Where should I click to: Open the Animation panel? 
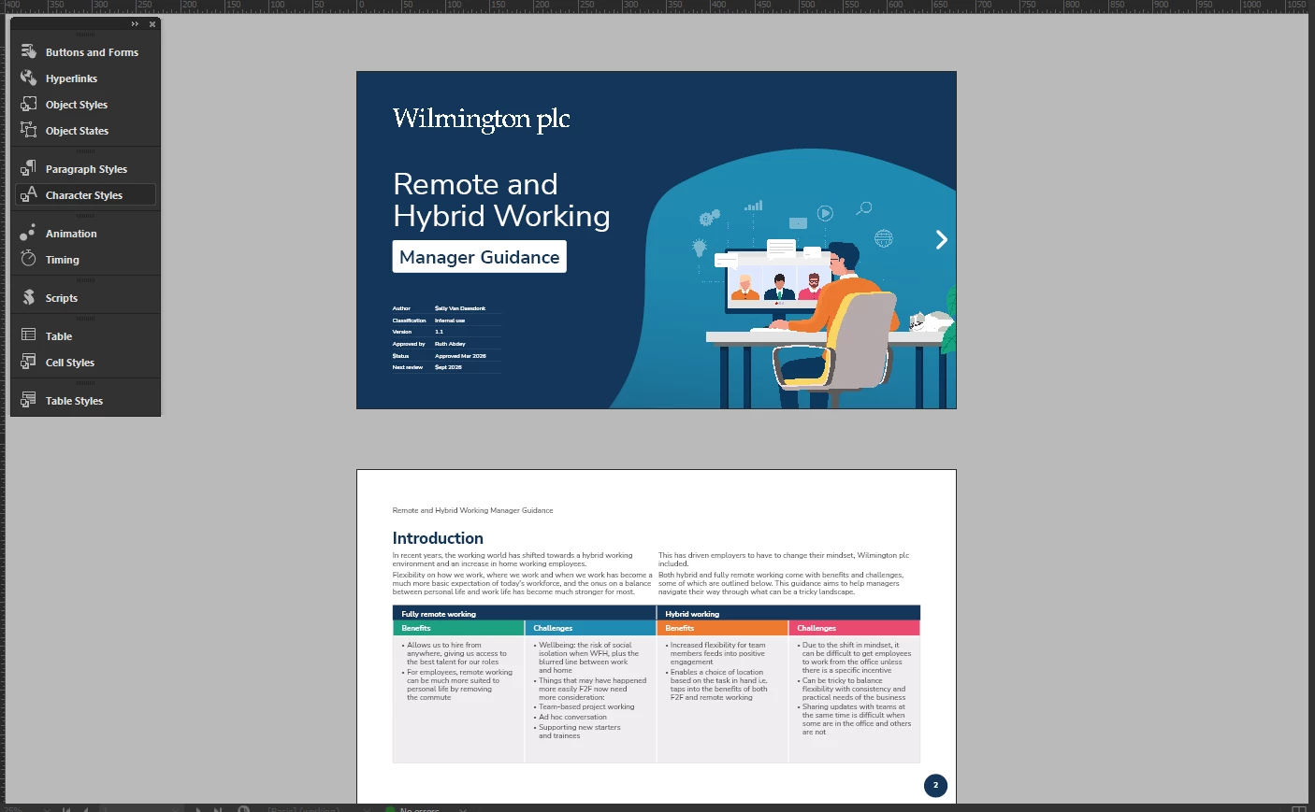[x=85, y=234]
